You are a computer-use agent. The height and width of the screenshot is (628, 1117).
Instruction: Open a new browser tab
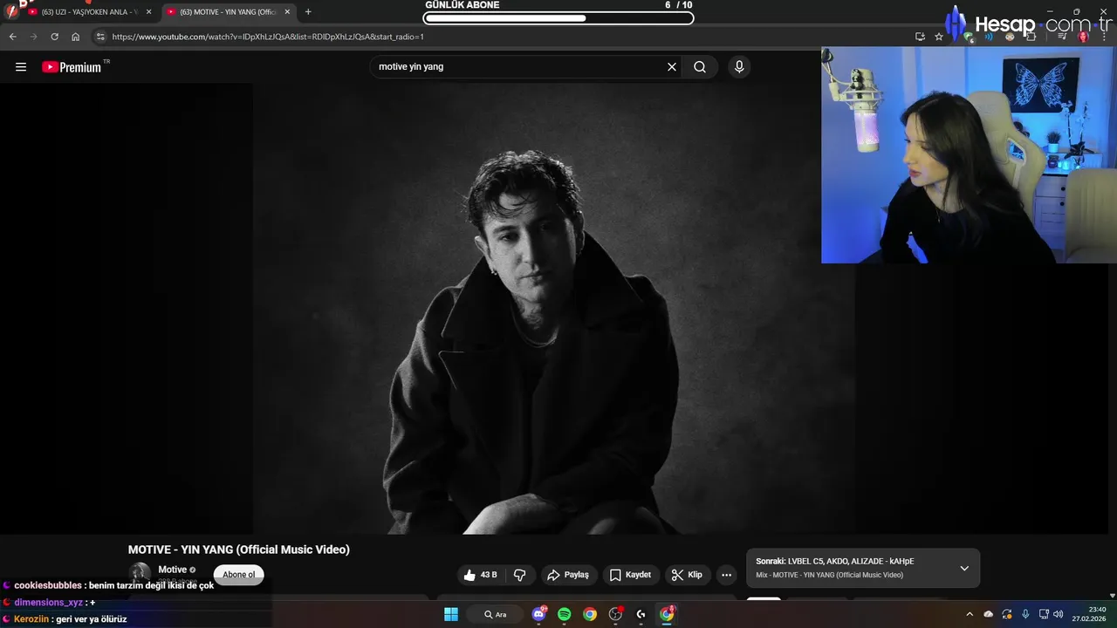coord(308,12)
